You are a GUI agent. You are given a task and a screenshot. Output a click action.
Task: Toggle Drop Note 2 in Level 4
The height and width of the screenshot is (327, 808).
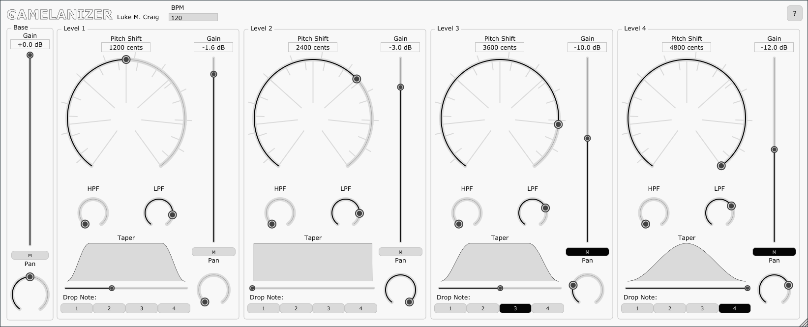pos(670,308)
